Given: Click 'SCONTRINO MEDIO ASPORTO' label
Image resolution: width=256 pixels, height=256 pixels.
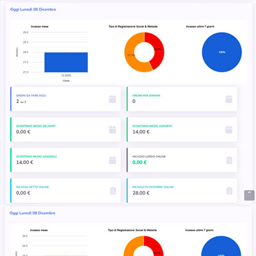Looking at the screenshot, I should pyautogui.click(x=152, y=126).
